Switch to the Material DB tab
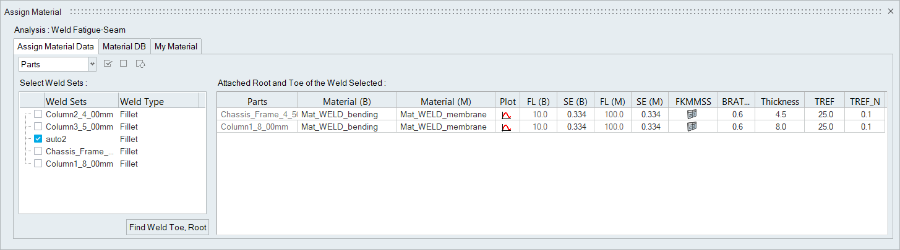The height and width of the screenshot is (250, 900). point(124,46)
